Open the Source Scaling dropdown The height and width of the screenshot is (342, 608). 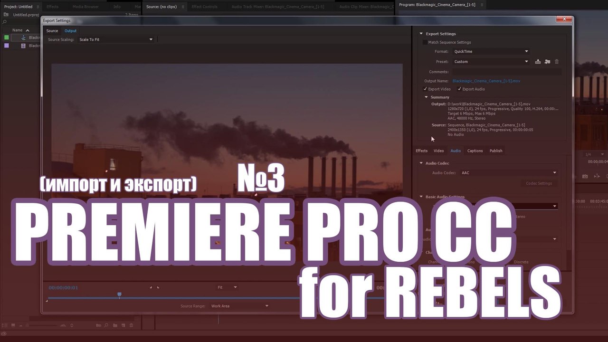click(116, 39)
